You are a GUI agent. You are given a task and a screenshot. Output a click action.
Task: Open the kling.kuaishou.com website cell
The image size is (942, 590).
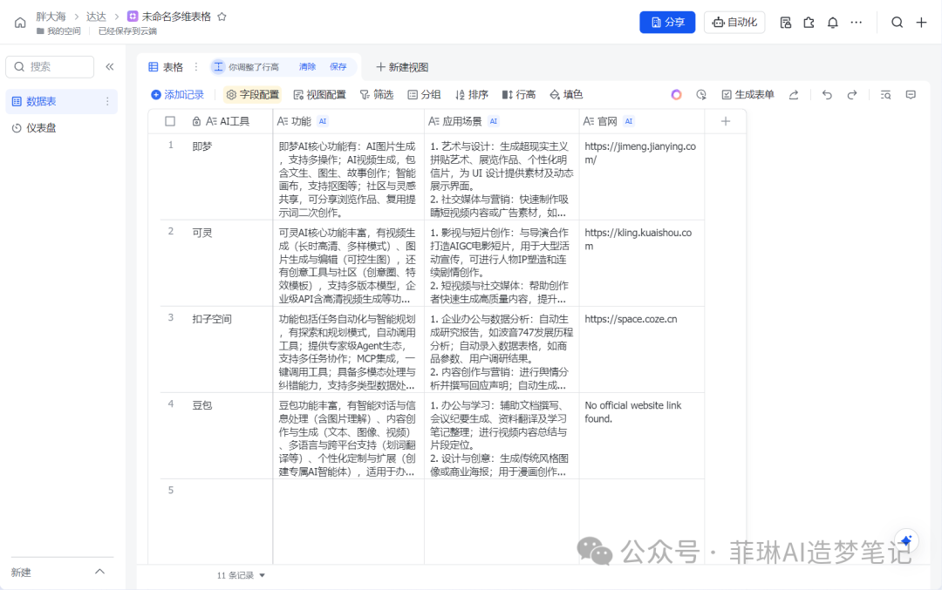642,263
